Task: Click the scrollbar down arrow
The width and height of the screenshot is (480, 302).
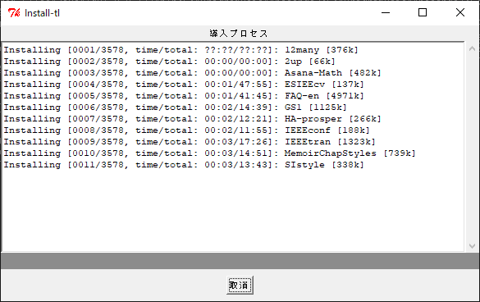Action: point(472,246)
